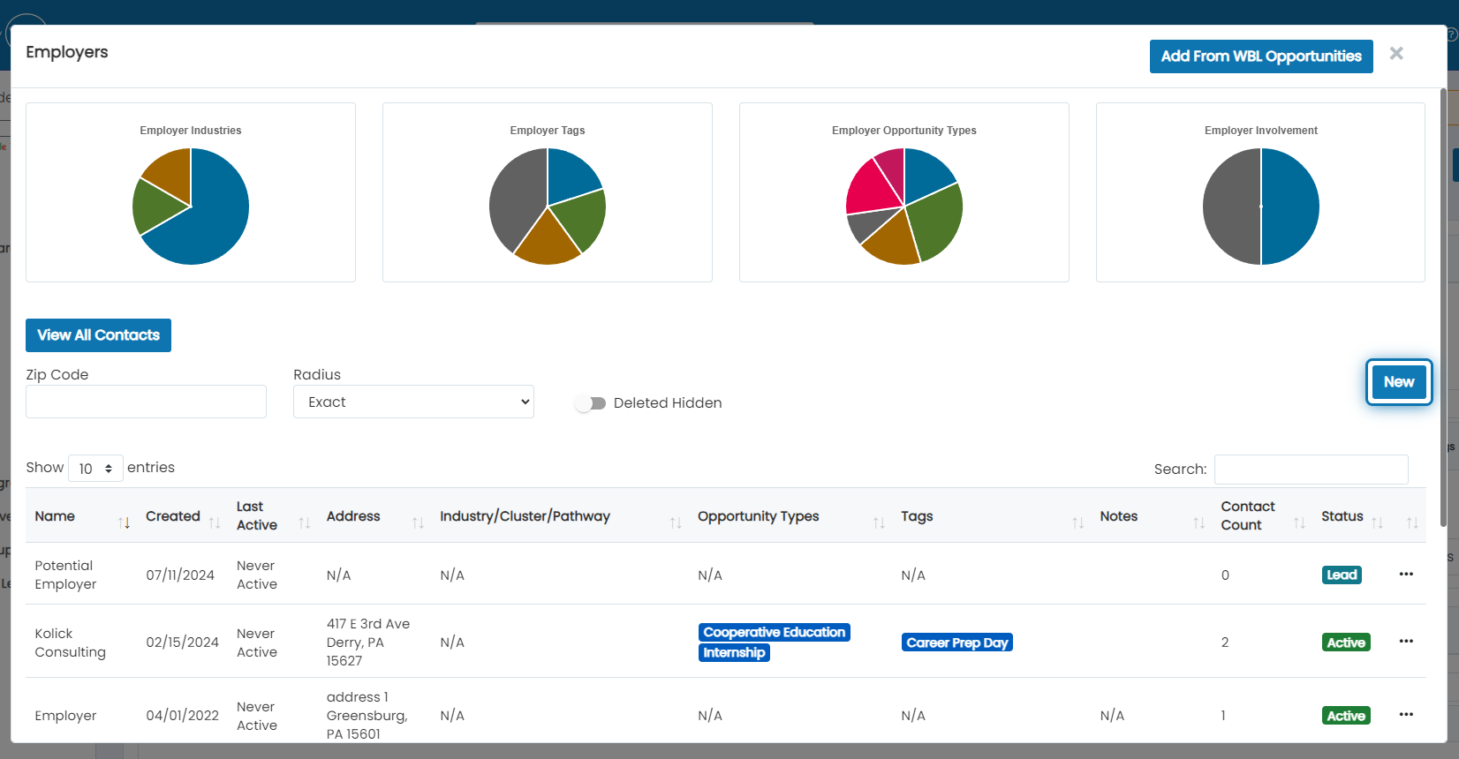This screenshot has width=1459, height=759.
Task: Focus the Zip Code input field
Action: point(146,402)
